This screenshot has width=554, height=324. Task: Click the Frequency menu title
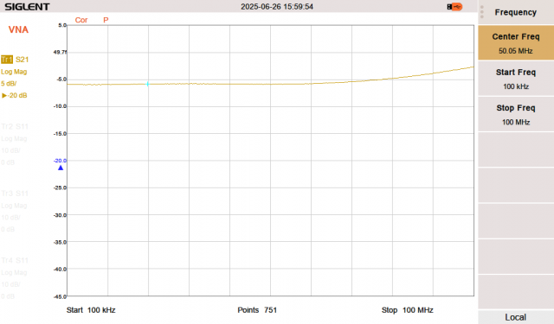(516, 12)
